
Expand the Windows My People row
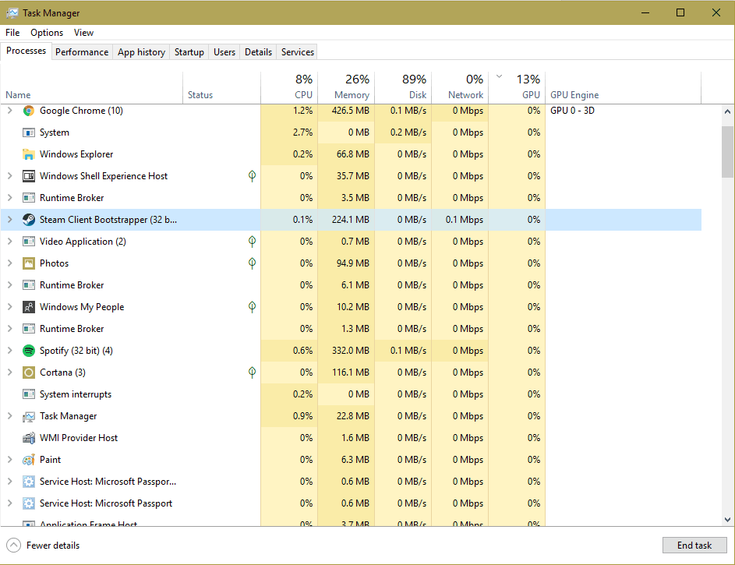pyautogui.click(x=10, y=307)
